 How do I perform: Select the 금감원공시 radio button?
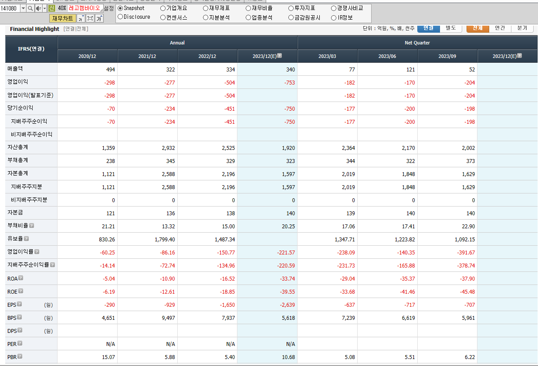(x=291, y=17)
